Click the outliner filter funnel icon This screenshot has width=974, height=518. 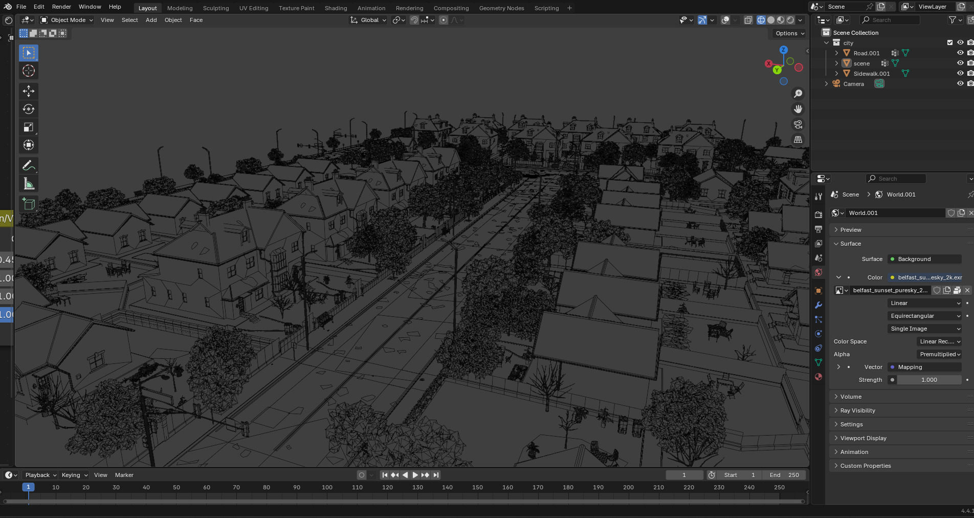[953, 20]
